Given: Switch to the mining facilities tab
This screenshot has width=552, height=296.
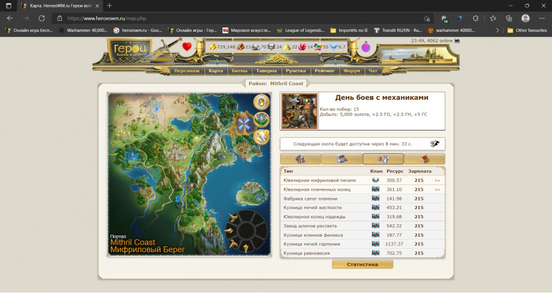Looking at the screenshot, I should coord(301,159).
